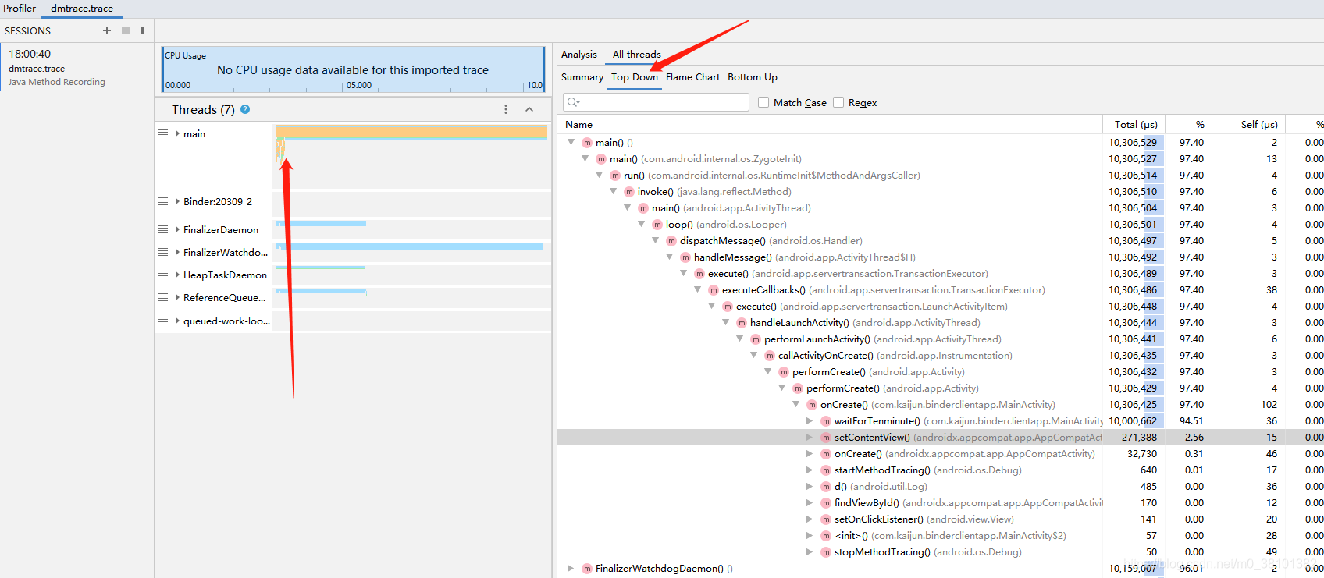Expand the Binder:20309_2 thread row

pos(177,201)
